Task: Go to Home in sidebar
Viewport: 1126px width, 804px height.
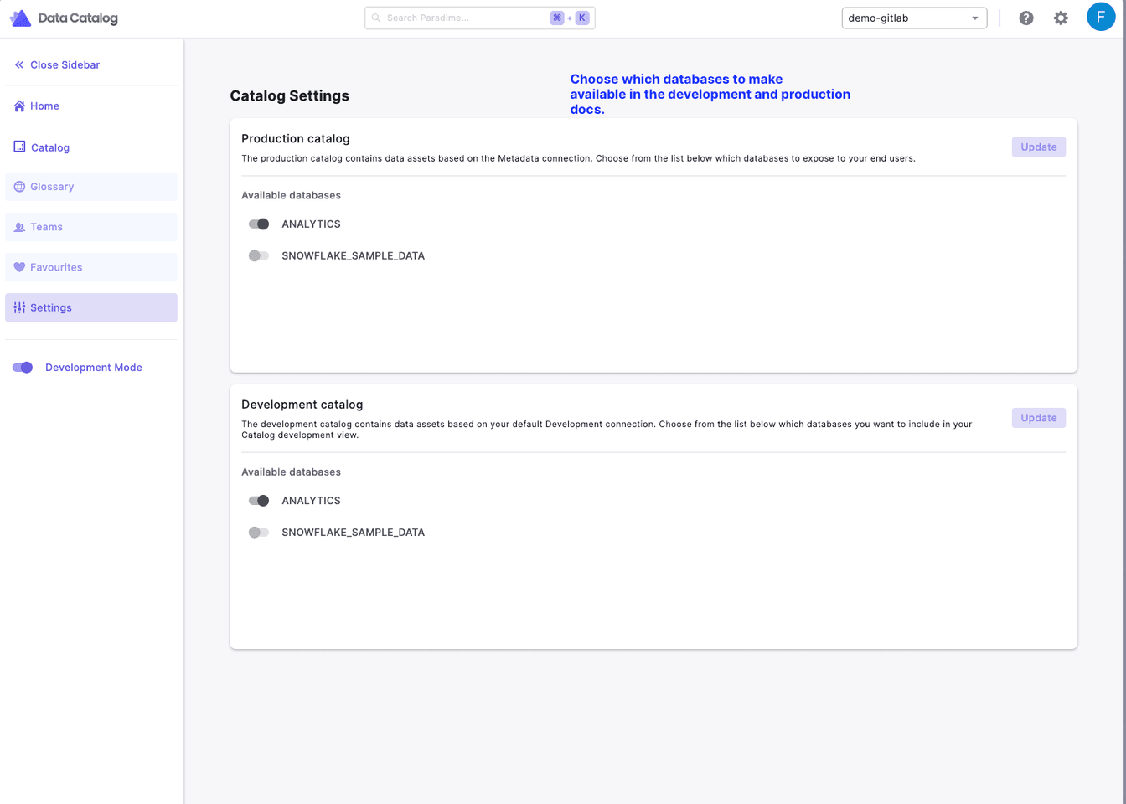Action: pos(91,106)
